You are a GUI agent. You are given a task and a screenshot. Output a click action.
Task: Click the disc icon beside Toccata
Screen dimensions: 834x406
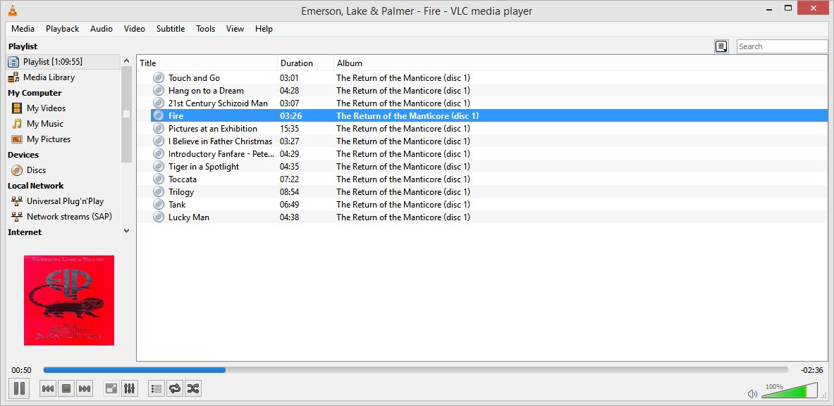point(159,179)
